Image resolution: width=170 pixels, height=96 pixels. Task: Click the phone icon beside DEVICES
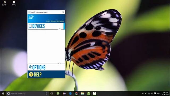pyautogui.click(x=30, y=26)
